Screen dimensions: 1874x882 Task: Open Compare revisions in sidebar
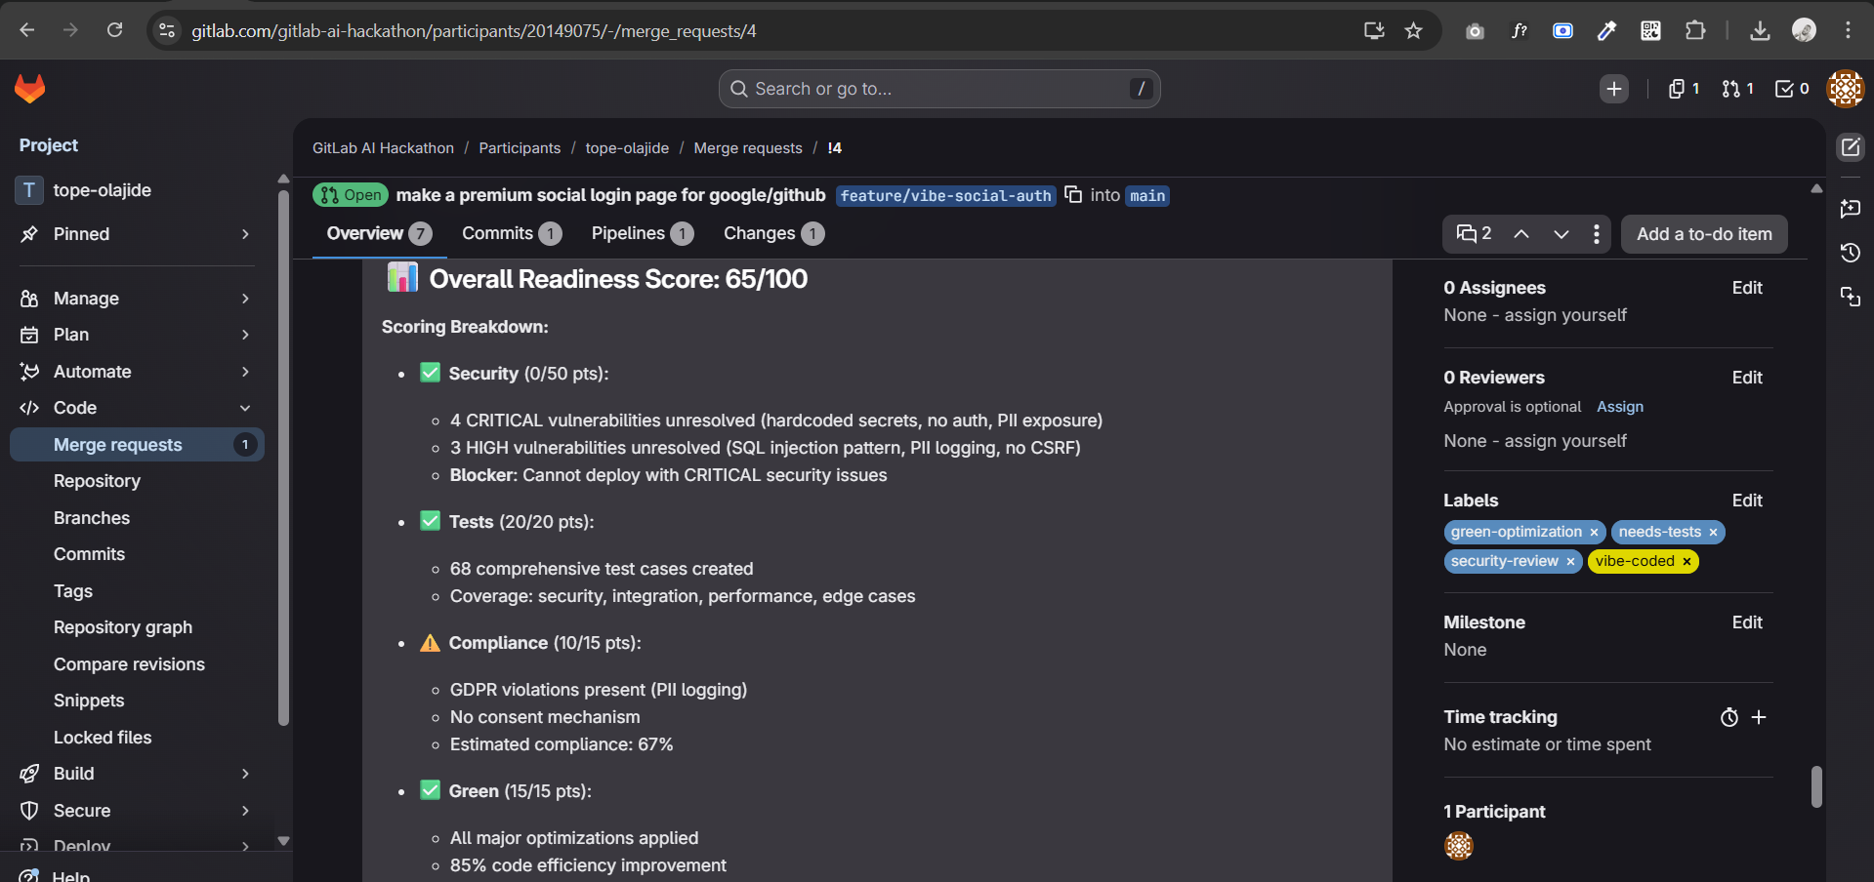point(137,664)
